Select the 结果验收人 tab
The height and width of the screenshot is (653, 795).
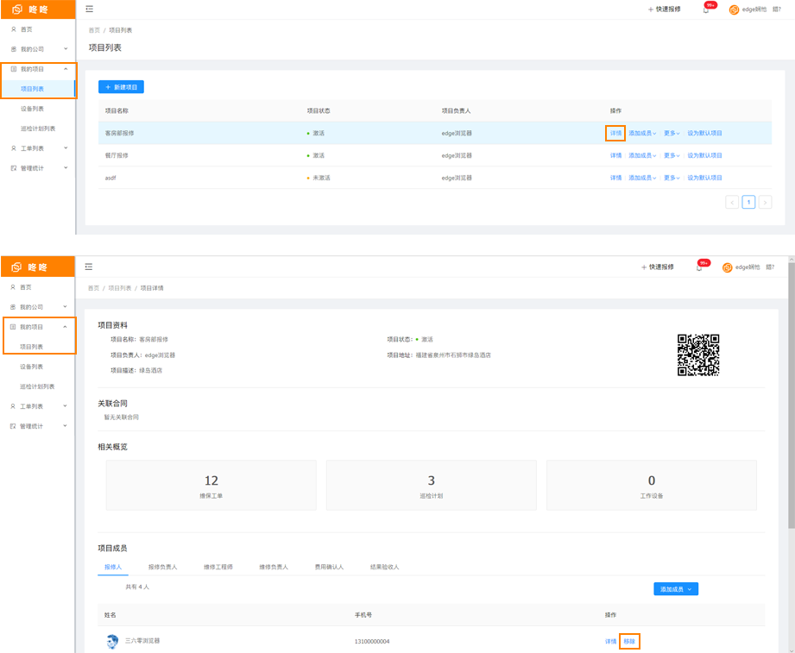[x=384, y=567]
